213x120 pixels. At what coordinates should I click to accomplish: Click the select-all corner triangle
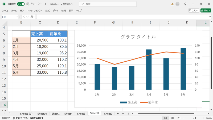coord(5,23)
